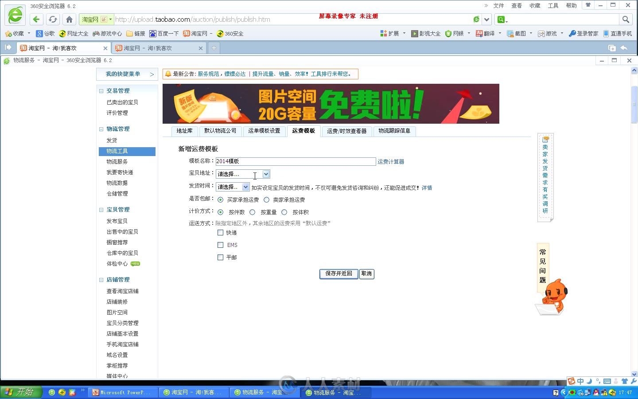Check the 平邮 shipping option
This screenshot has height=399, width=638.
[x=220, y=257]
